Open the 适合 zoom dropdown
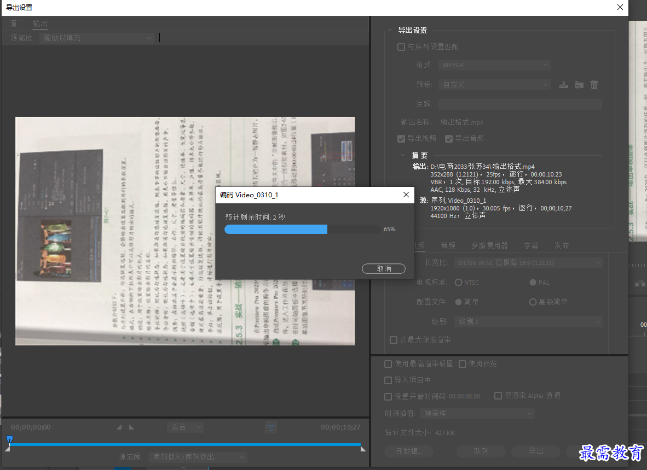This screenshot has width=647, height=470. click(186, 427)
